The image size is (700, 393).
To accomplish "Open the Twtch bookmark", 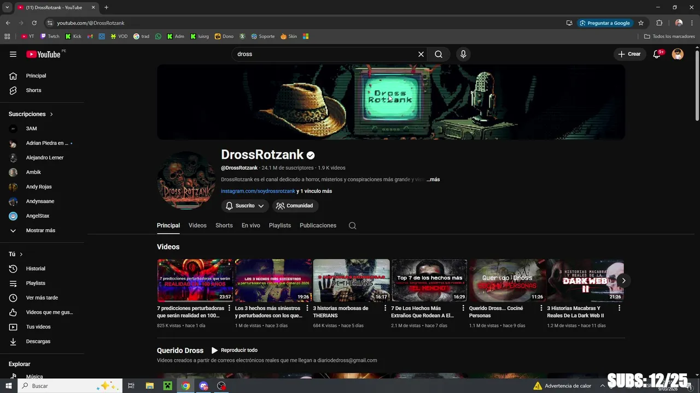I will (x=50, y=37).
